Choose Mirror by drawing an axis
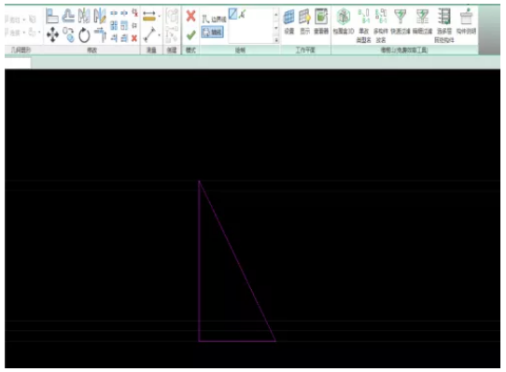The width and height of the screenshot is (506, 372). pos(100,16)
